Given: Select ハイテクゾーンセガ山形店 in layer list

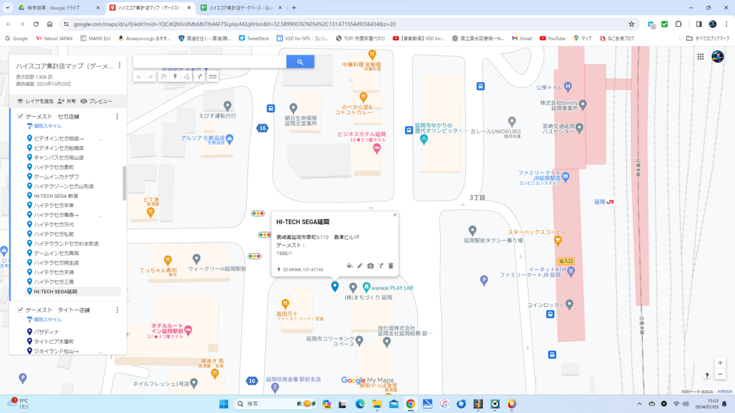Looking at the screenshot, I should pos(64,186).
